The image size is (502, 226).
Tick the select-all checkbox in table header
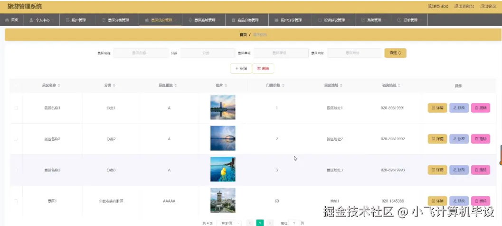coord(16,86)
